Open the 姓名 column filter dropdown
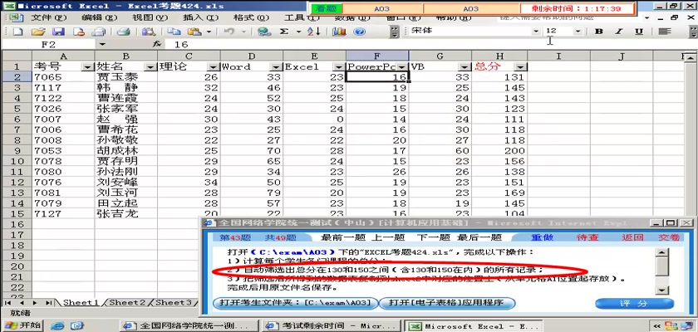698x332 pixels. pyautogui.click(x=150, y=66)
